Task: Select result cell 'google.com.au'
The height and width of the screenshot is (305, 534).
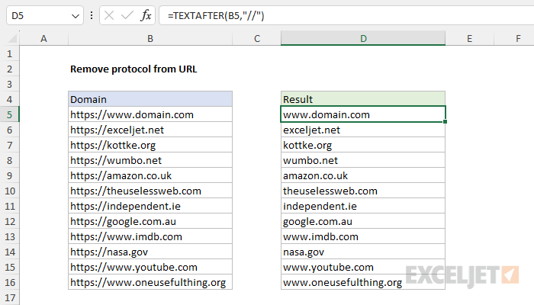Action: [363, 221]
